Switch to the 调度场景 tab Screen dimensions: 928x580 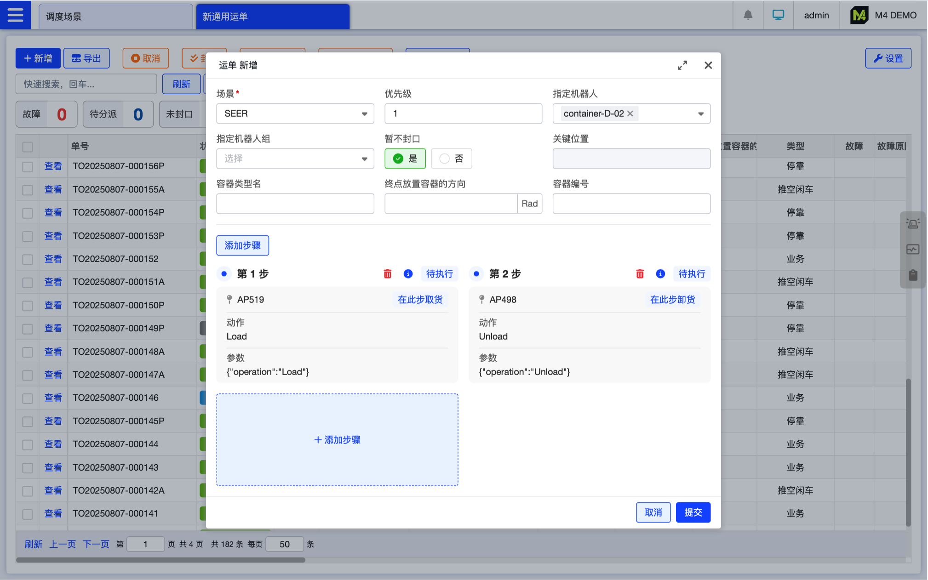click(x=115, y=17)
